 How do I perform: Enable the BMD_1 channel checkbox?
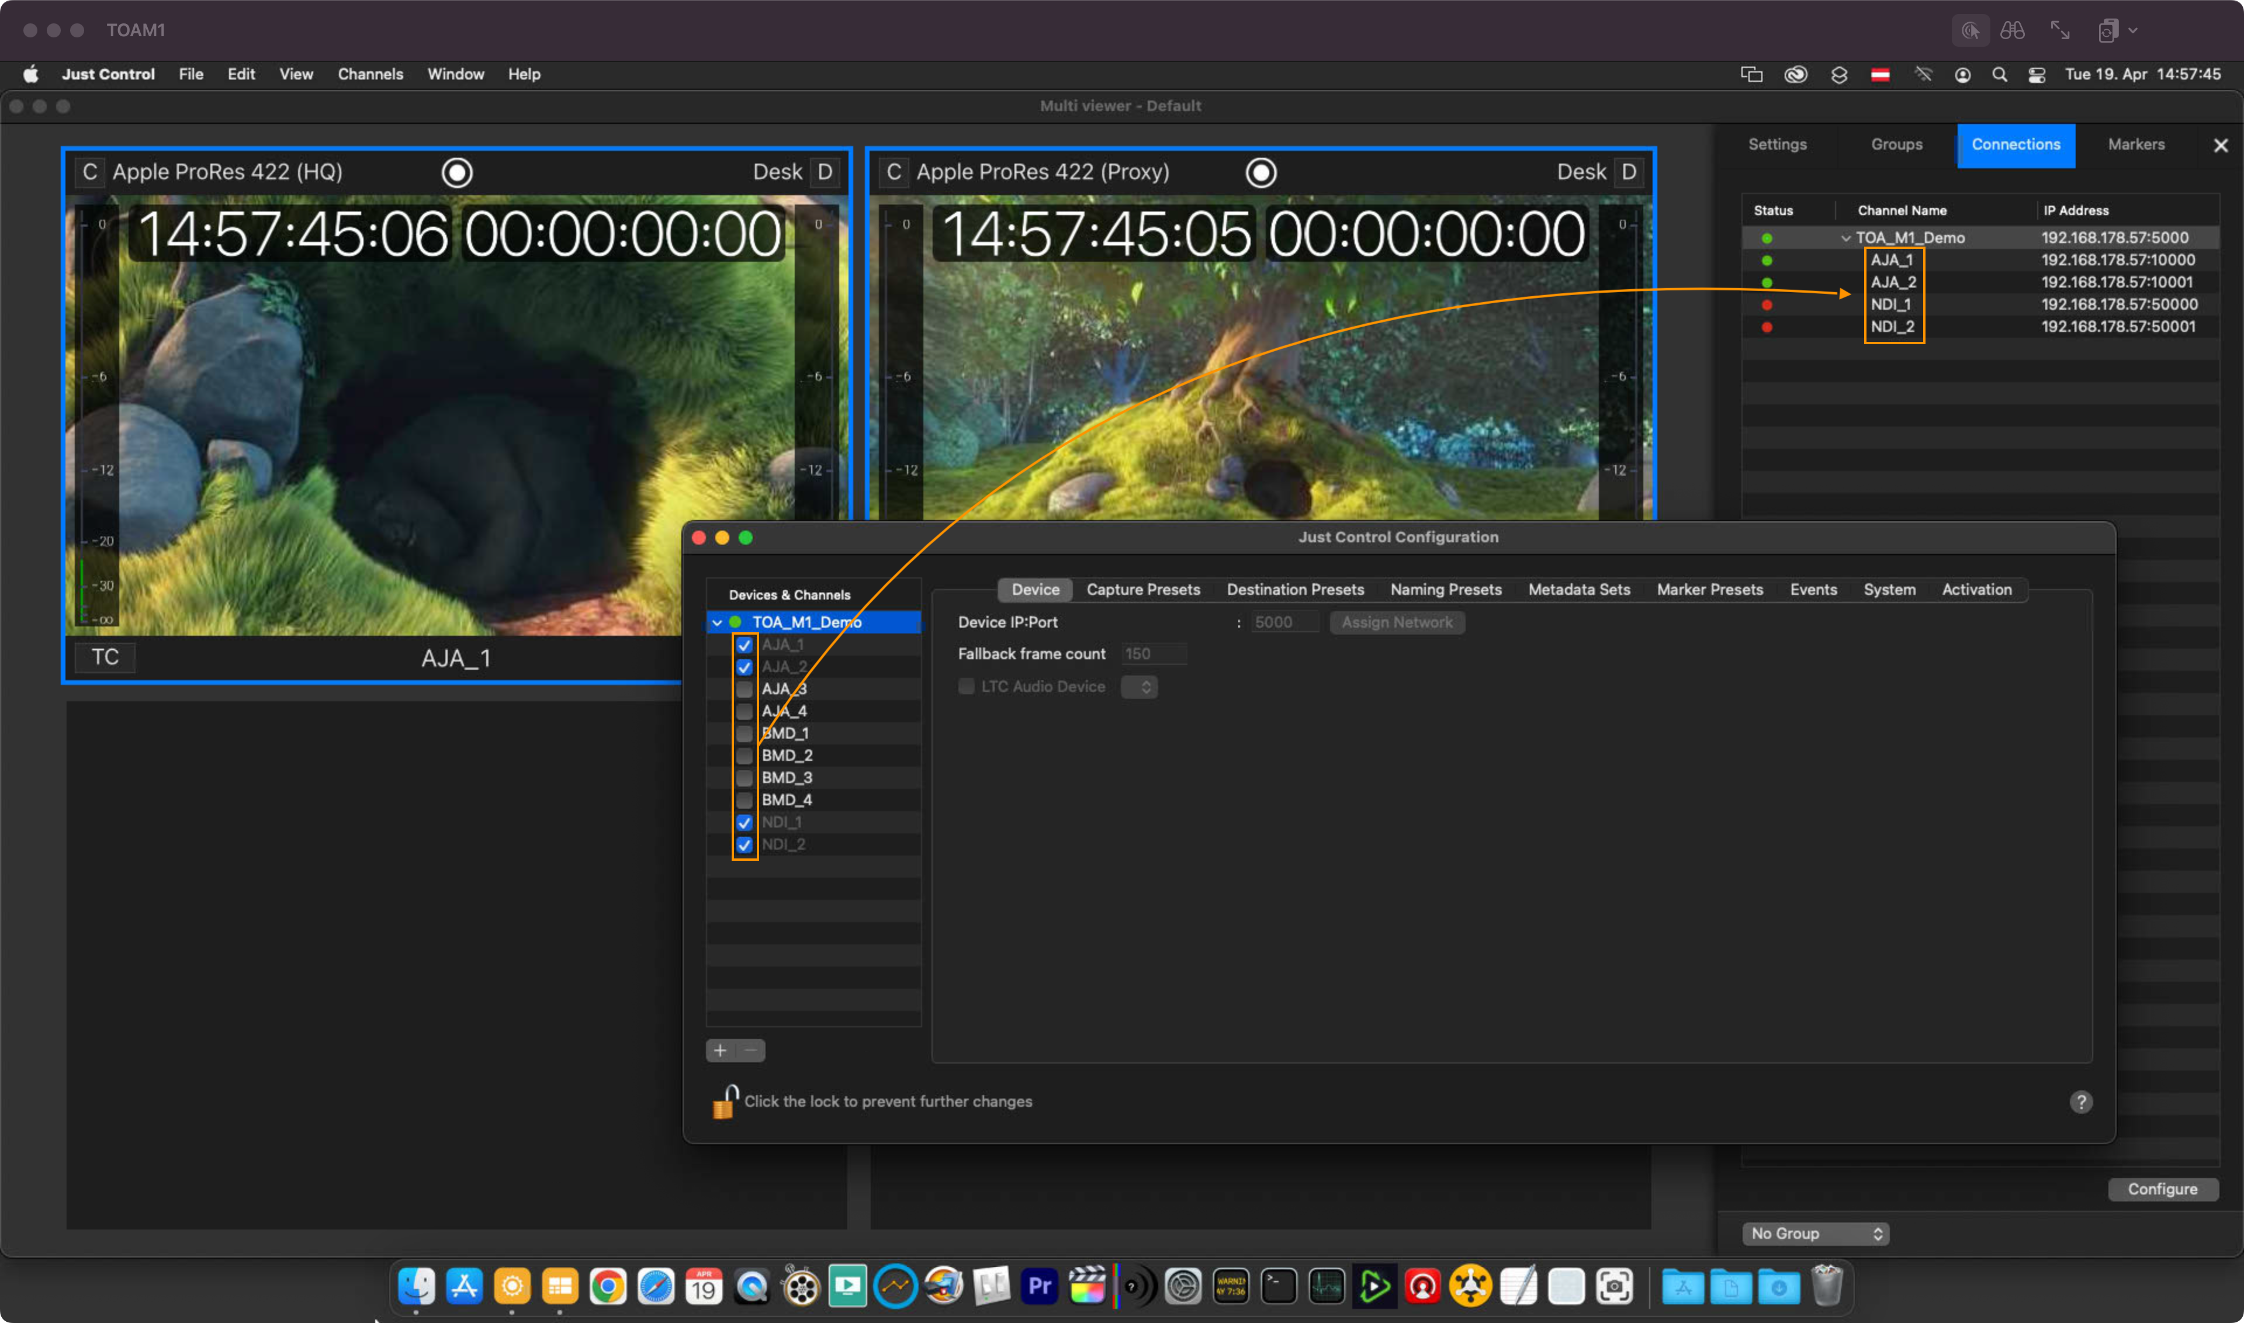(x=744, y=734)
